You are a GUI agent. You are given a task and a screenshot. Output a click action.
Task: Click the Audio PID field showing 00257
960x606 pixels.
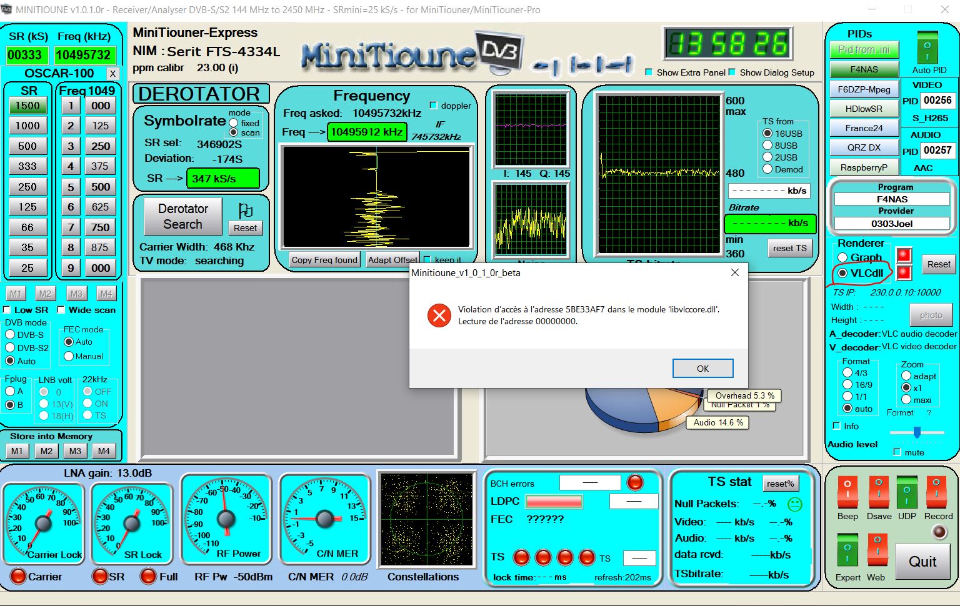pos(937,151)
